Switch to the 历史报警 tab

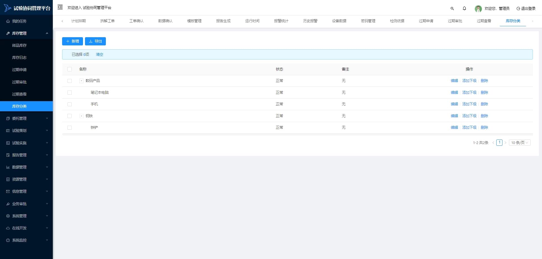pyautogui.click(x=310, y=21)
